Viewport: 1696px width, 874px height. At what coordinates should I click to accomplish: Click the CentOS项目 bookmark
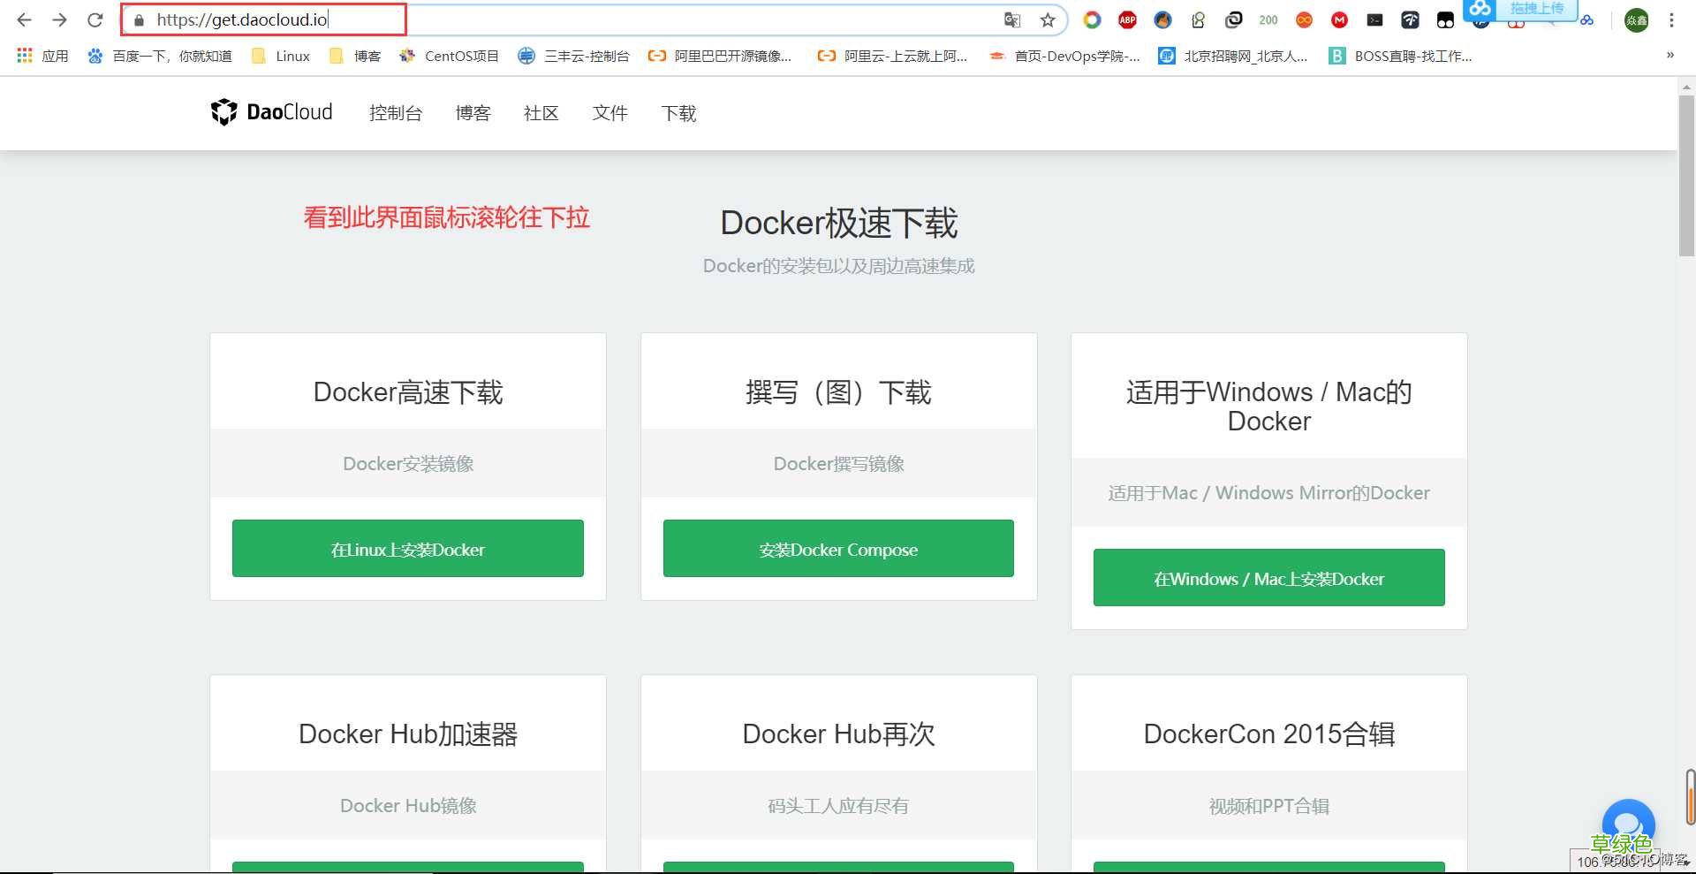coord(450,56)
